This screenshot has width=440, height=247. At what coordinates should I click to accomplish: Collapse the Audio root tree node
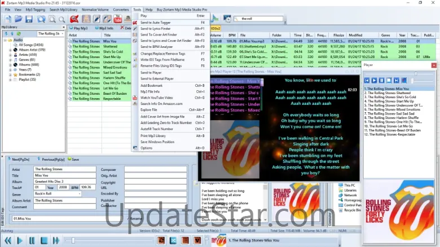point(5,40)
